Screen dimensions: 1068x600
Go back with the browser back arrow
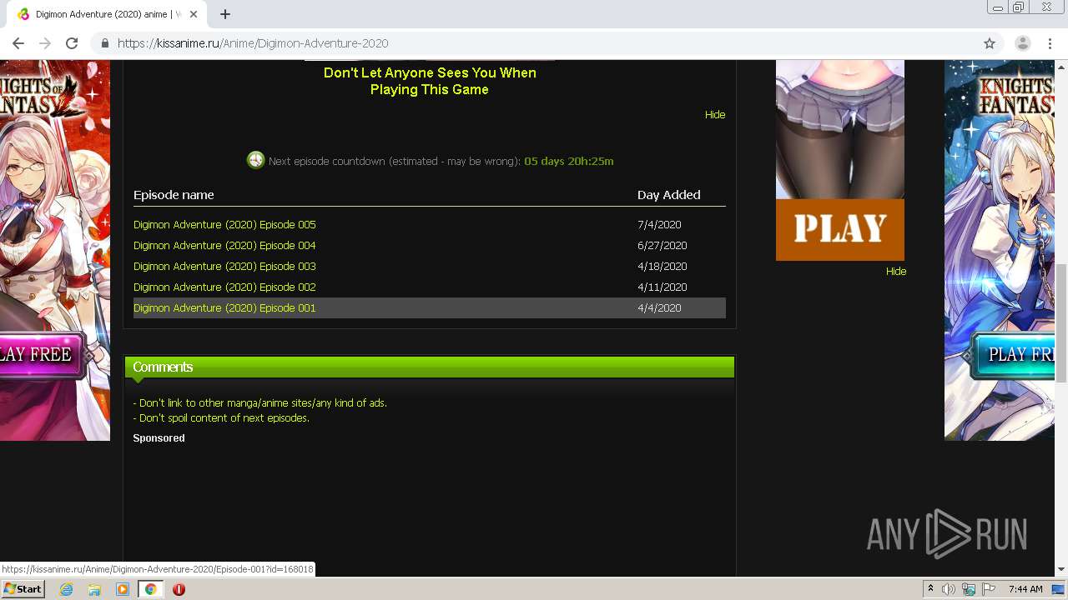click(18, 43)
